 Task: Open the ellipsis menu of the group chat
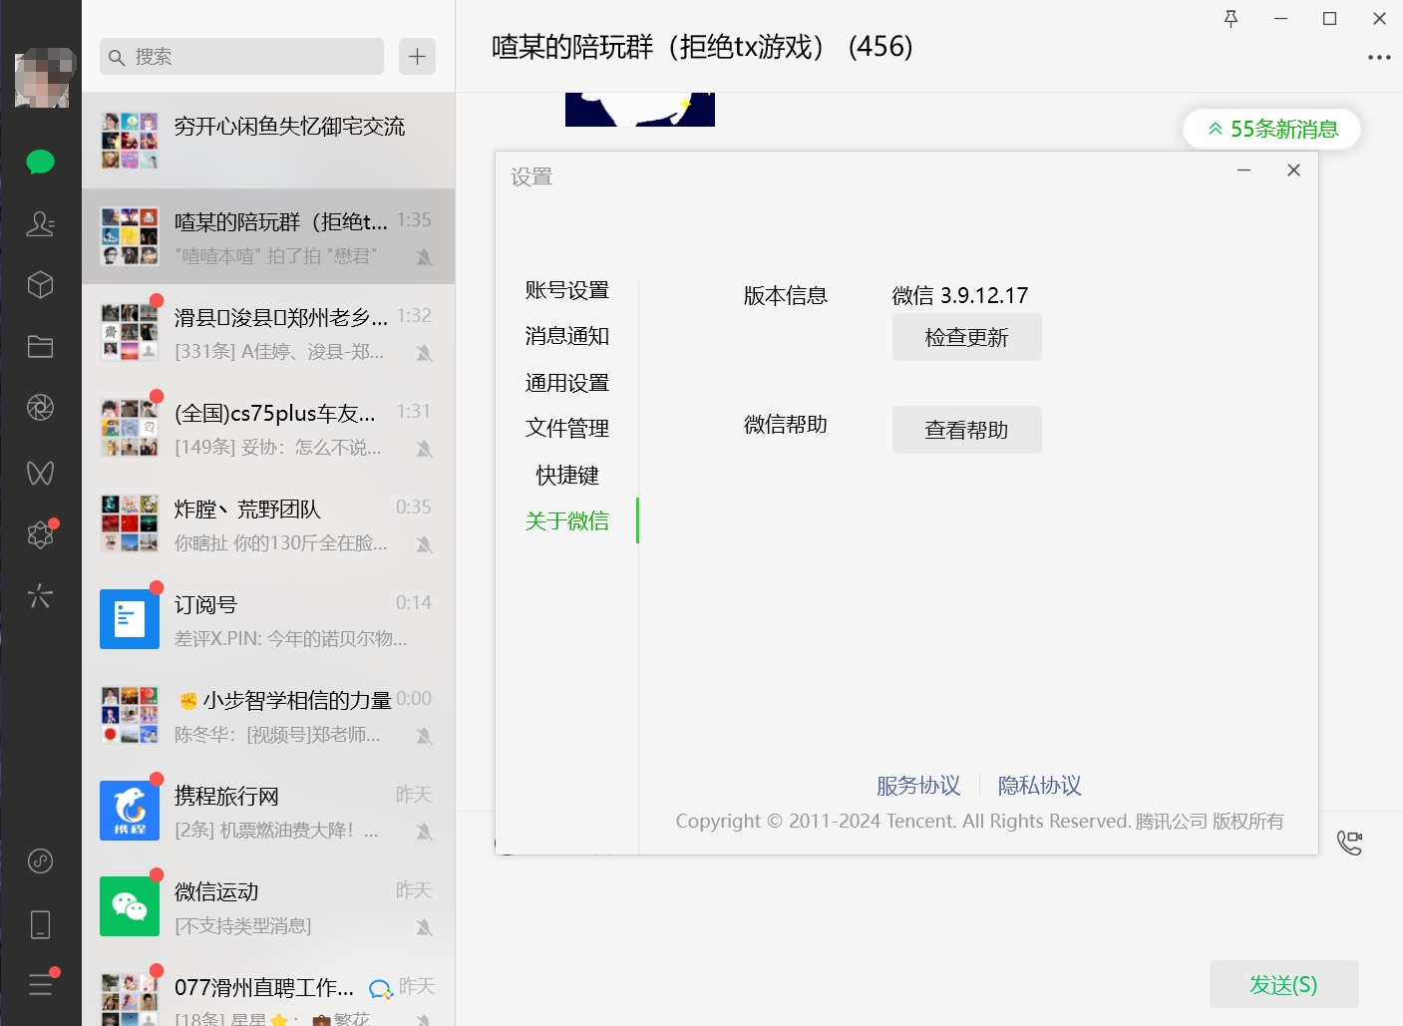1379,57
